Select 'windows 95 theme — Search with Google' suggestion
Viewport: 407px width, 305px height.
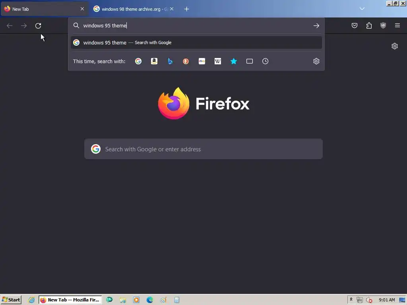click(196, 42)
